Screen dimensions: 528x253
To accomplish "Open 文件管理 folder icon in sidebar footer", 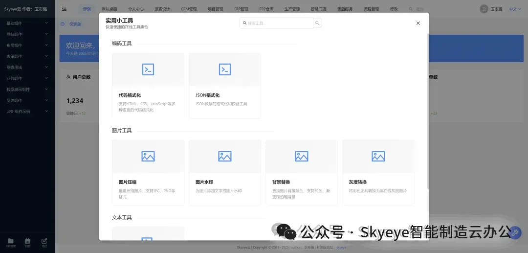I will tap(11, 241).
